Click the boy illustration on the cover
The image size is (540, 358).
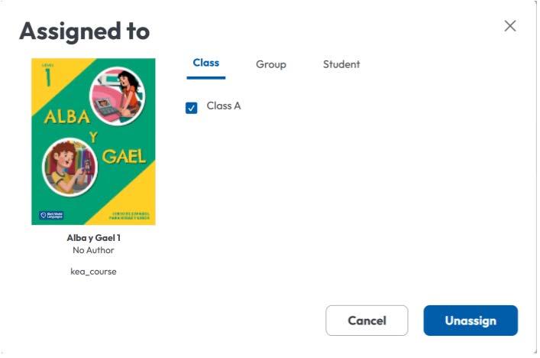pos(70,166)
